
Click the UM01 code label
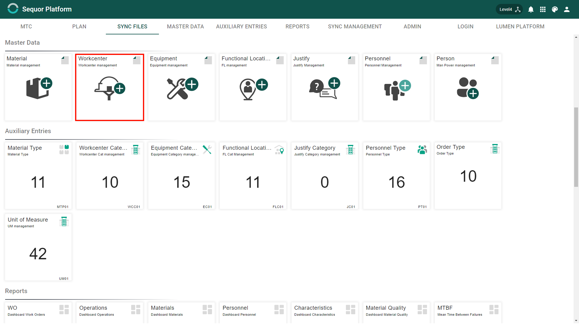pyautogui.click(x=64, y=279)
